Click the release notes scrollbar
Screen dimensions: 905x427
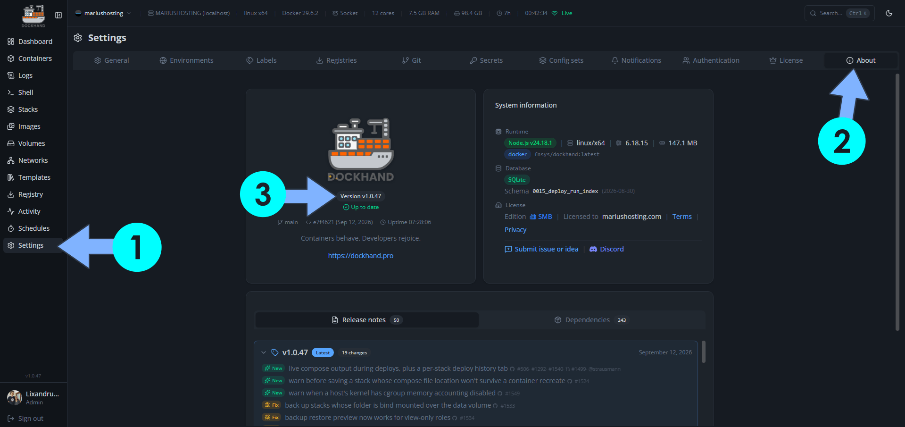click(x=704, y=352)
